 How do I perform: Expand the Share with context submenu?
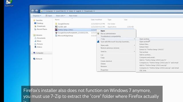click(134, 45)
